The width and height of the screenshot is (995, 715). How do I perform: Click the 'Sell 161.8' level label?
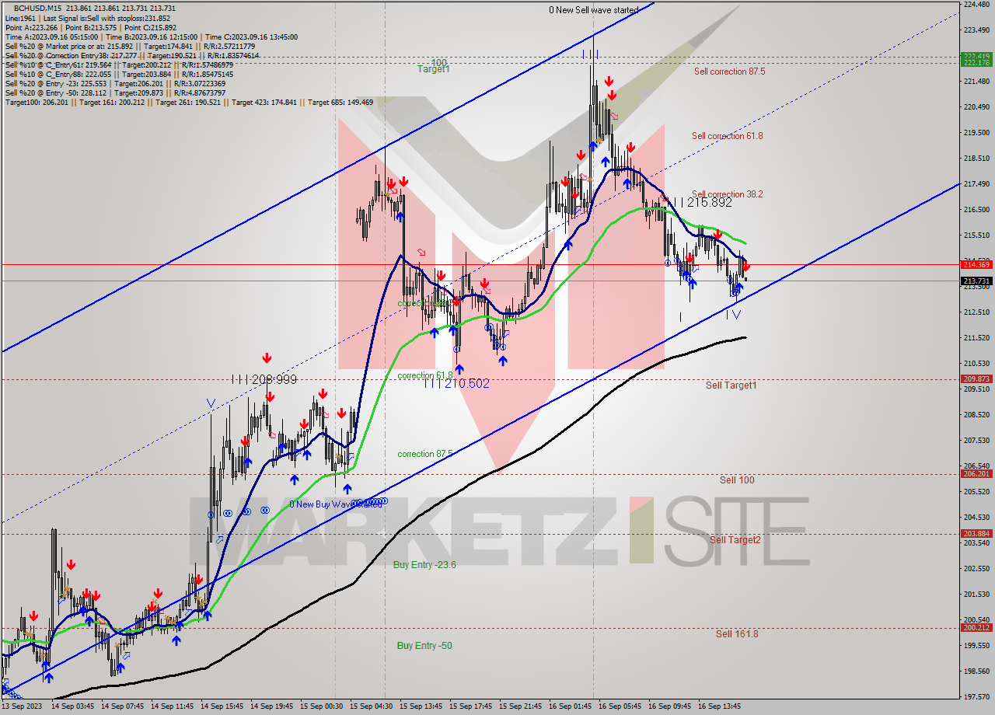tap(736, 634)
